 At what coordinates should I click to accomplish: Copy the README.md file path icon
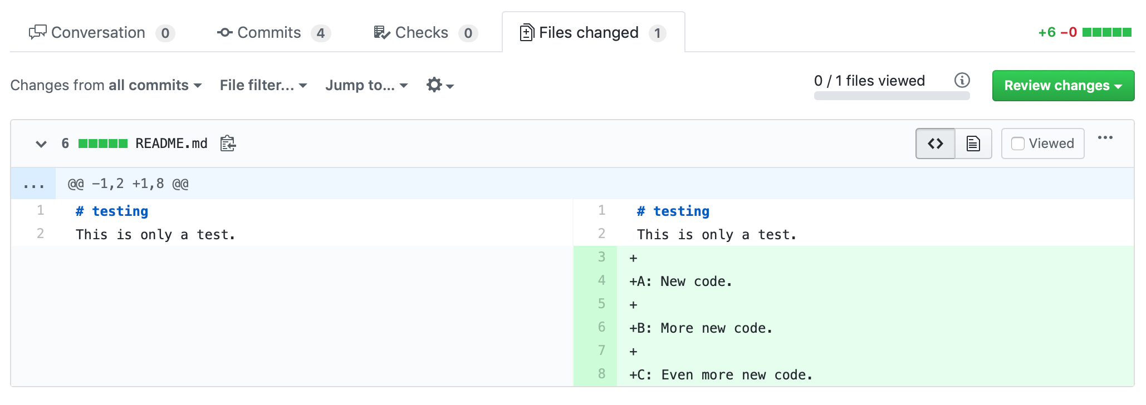coord(228,144)
